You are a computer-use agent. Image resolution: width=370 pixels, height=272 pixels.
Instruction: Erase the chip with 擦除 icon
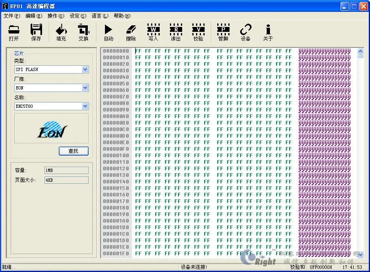[x=131, y=32]
